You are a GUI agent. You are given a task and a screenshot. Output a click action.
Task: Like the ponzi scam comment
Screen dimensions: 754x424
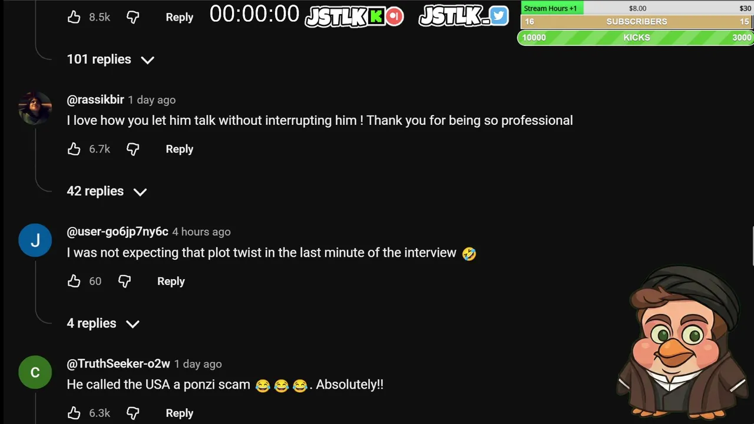click(x=74, y=413)
